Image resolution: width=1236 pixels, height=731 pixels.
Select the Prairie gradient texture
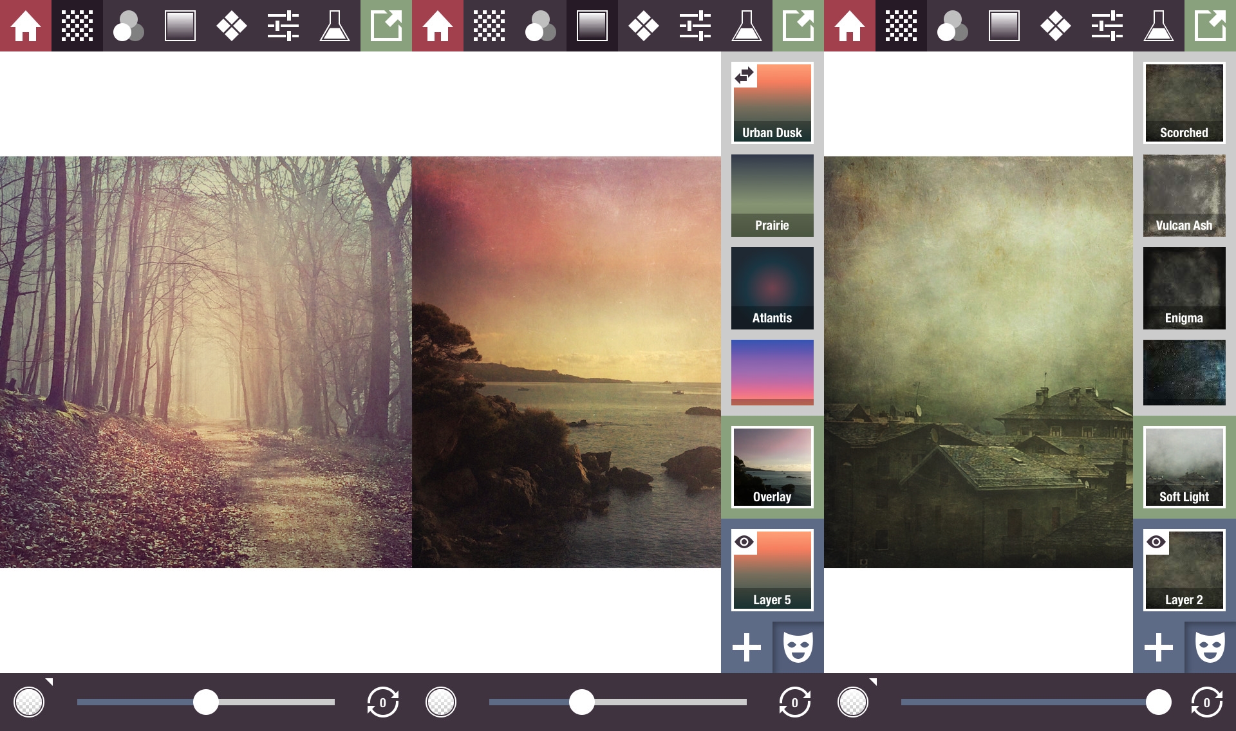[x=772, y=196]
